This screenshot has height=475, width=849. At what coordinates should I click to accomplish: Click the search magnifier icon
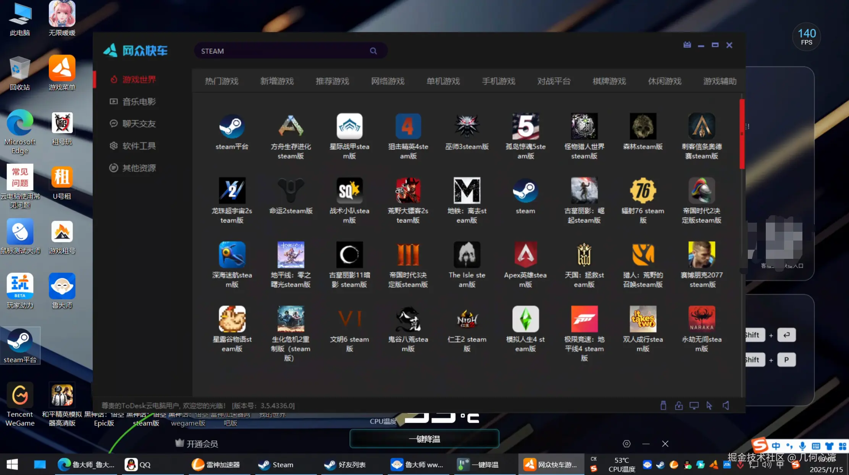click(373, 51)
